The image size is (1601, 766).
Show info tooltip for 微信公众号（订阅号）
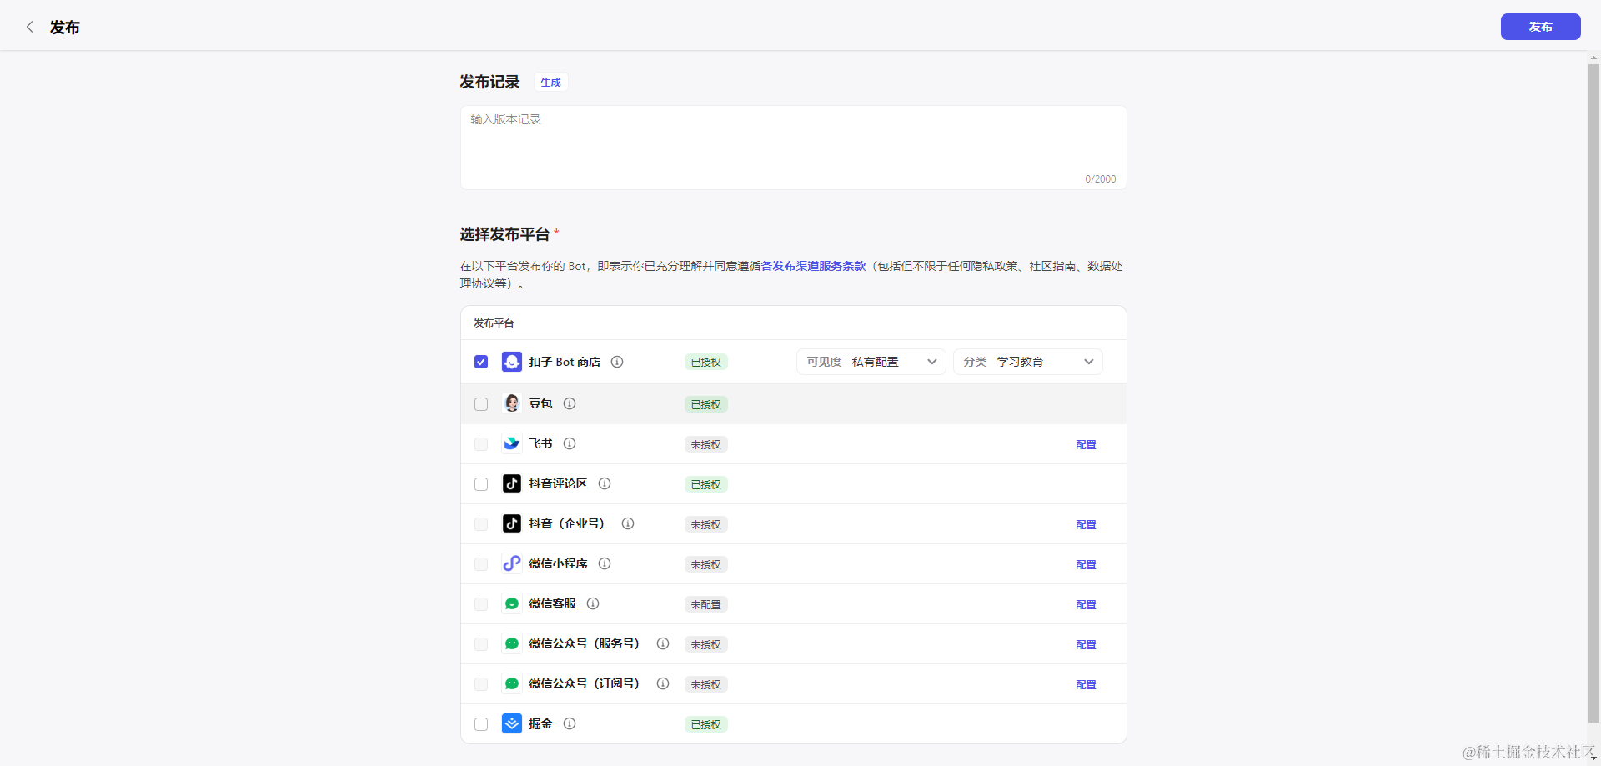click(x=663, y=683)
